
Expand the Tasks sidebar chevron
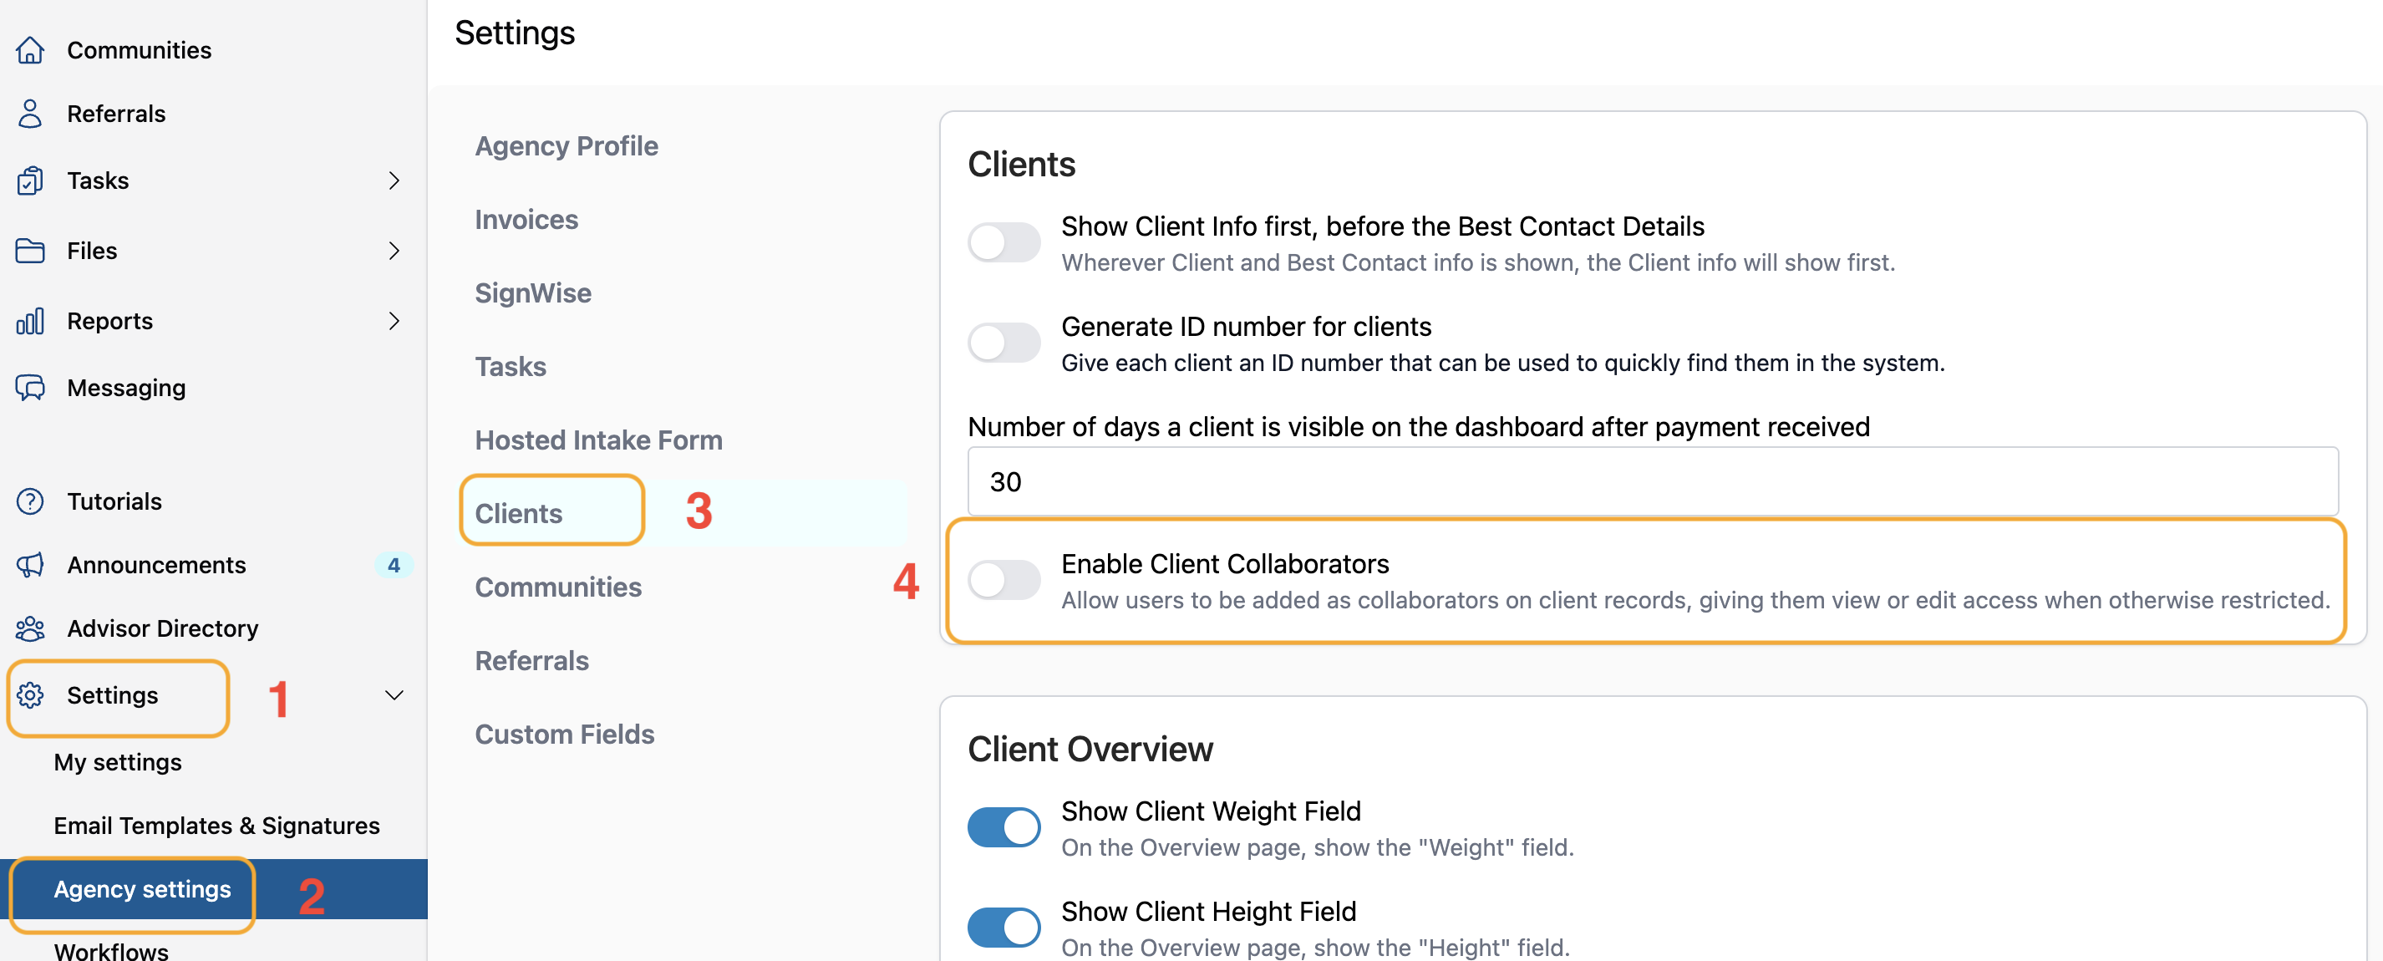tap(394, 181)
